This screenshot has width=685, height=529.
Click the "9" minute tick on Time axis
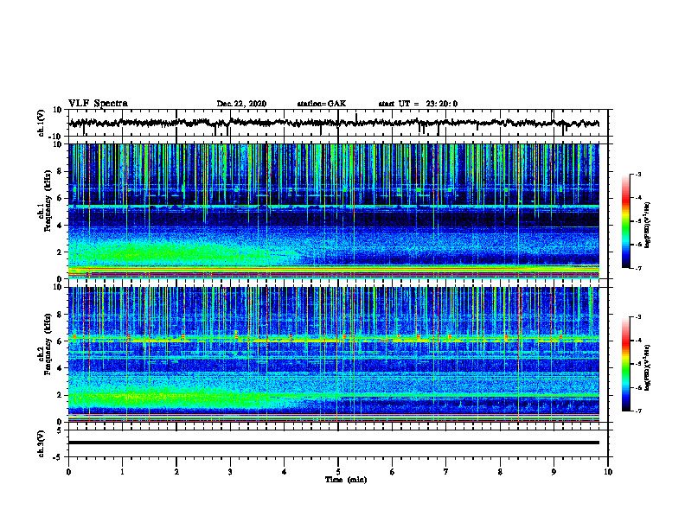(x=554, y=472)
